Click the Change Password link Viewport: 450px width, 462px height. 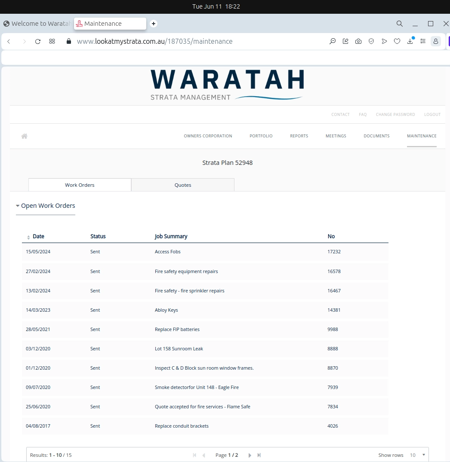tap(395, 115)
